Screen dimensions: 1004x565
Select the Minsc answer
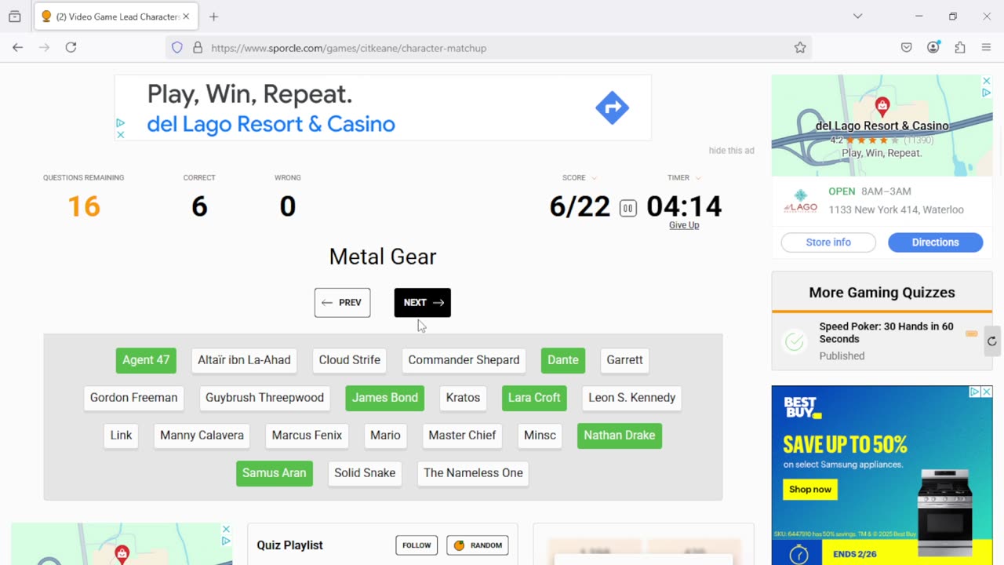(540, 436)
